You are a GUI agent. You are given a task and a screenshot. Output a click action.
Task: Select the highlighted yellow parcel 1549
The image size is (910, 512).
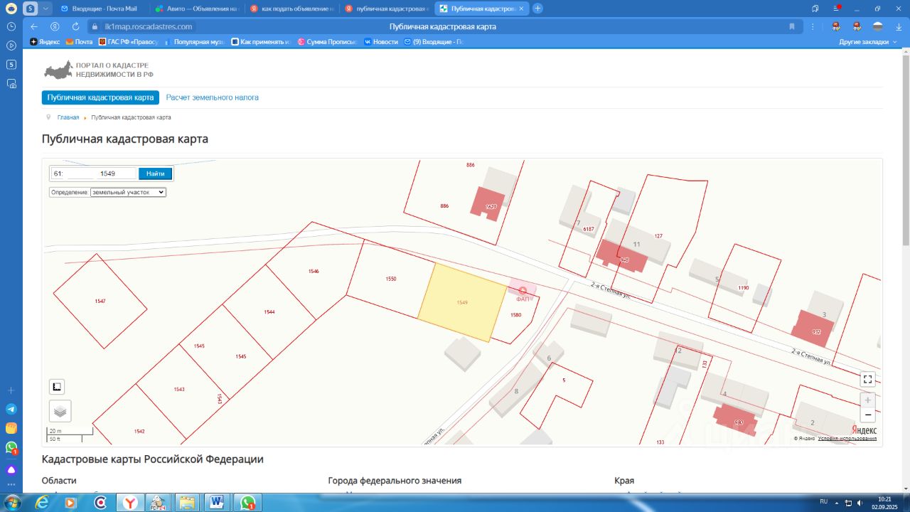(x=462, y=302)
